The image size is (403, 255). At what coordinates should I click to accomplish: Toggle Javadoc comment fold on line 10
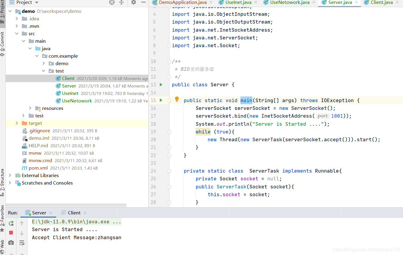169,62
